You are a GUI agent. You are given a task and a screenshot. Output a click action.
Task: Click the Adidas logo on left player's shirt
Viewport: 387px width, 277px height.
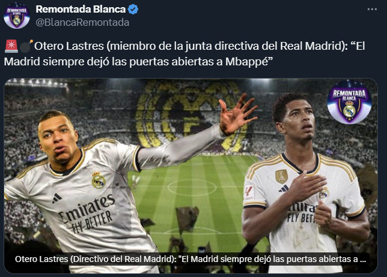click(x=56, y=198)
